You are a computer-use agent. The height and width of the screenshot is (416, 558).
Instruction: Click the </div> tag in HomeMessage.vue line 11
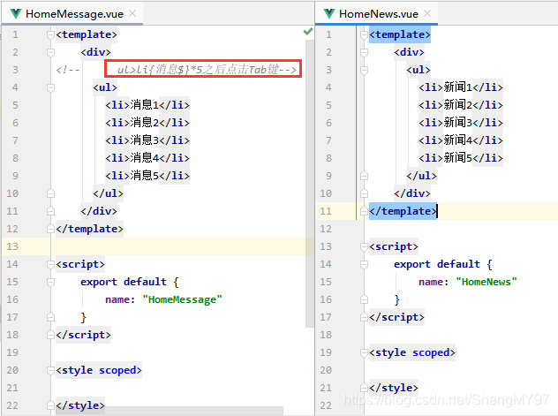99,211
